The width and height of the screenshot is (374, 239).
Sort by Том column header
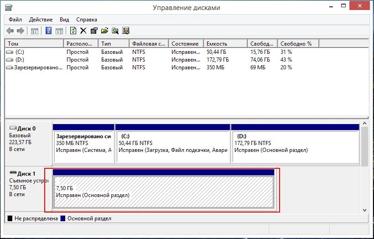(x=34, y=44)
